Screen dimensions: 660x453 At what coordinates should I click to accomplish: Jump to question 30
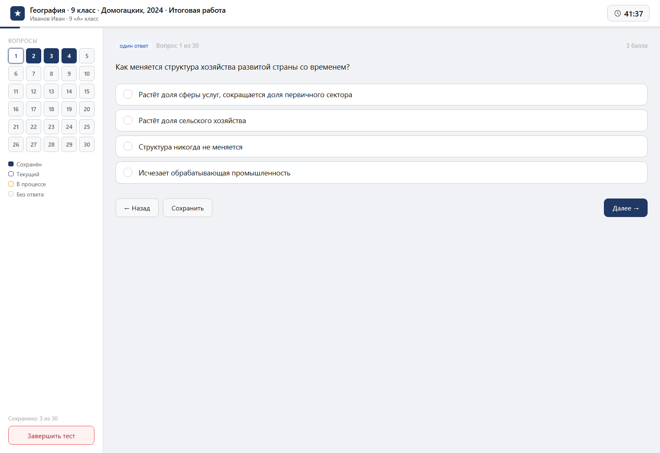87,145
